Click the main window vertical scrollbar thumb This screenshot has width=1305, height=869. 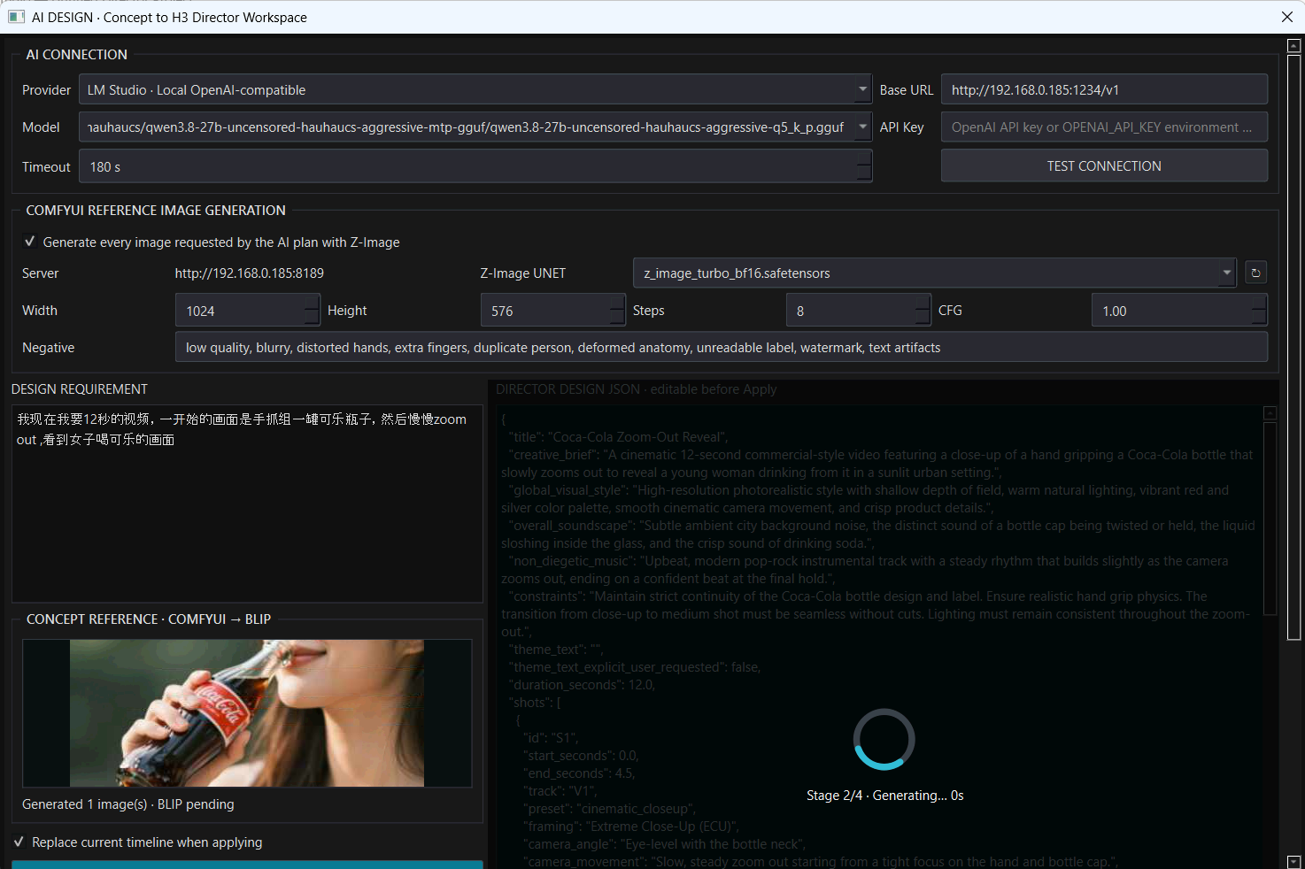pyautogui.click(x=1293, y=347)
